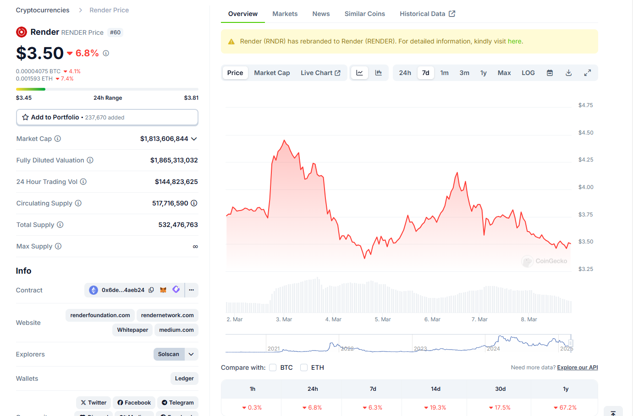Image resolution: width=633 pixels, height=416 pixels.
Task: Open the Twitter community link
Action: coord(94,403)
